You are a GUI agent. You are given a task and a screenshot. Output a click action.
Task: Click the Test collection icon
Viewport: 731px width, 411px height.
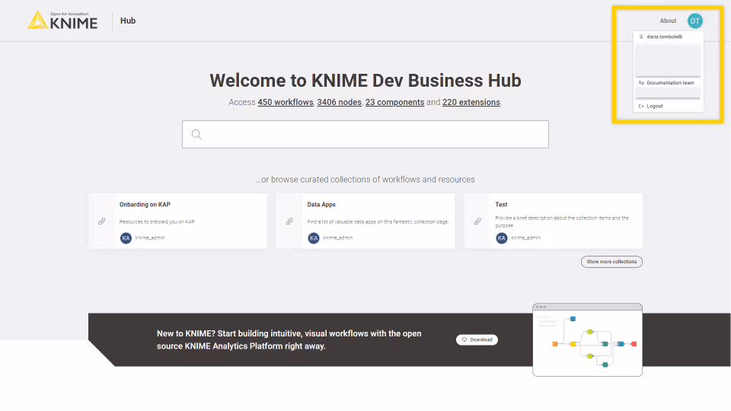[x=477, y=221]
